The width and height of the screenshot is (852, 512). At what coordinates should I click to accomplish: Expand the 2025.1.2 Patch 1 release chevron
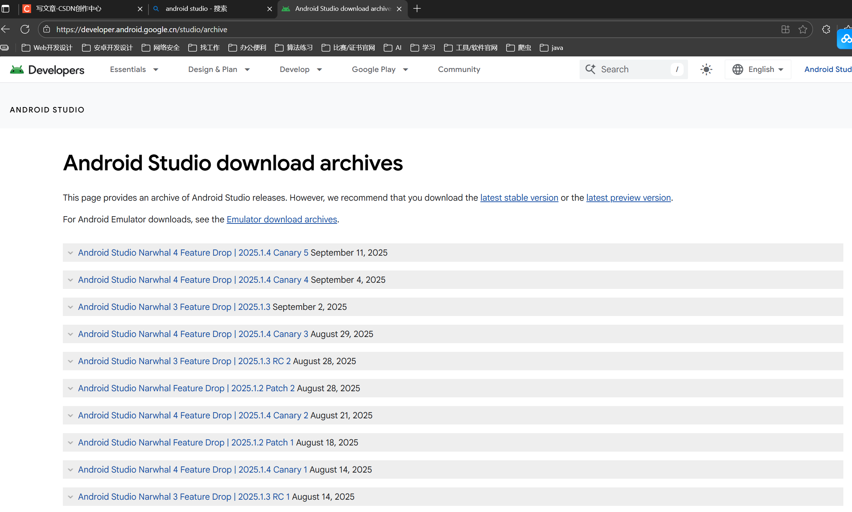pyautogui.click(x=70, y=443)
